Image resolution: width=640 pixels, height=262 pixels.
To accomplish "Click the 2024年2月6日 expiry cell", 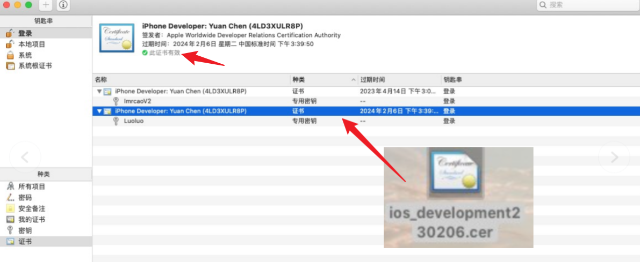I will [x=399, y=111].
